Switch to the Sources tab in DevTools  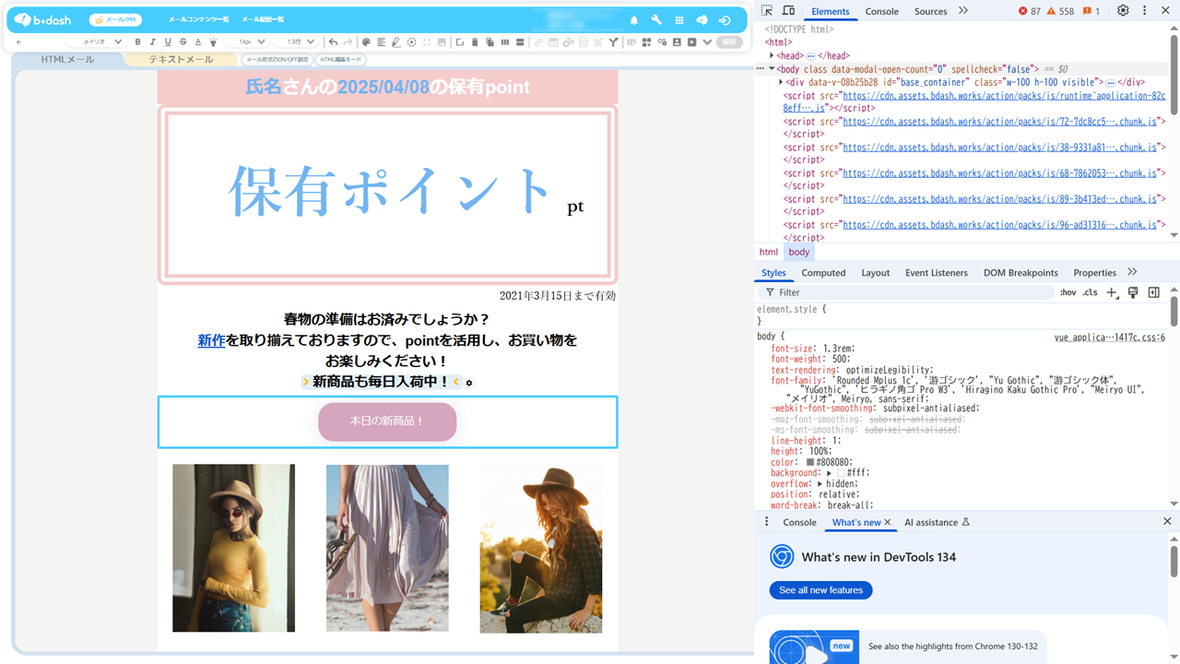point(930,11)
